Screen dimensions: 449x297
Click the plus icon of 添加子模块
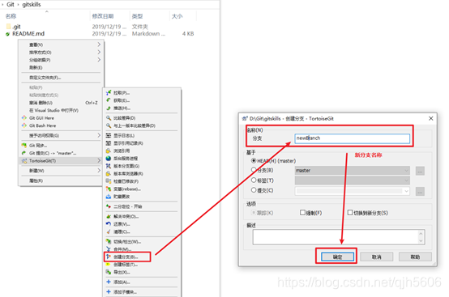click(109, 292)
